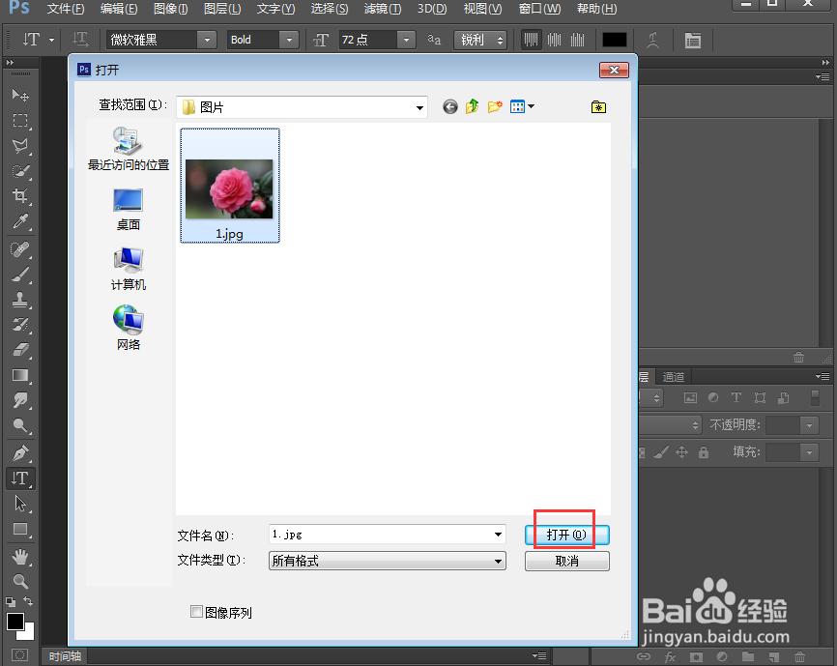The image size is (837, 666).
Task: Open the Bold font style dropdown
Action: pos(289,40)
